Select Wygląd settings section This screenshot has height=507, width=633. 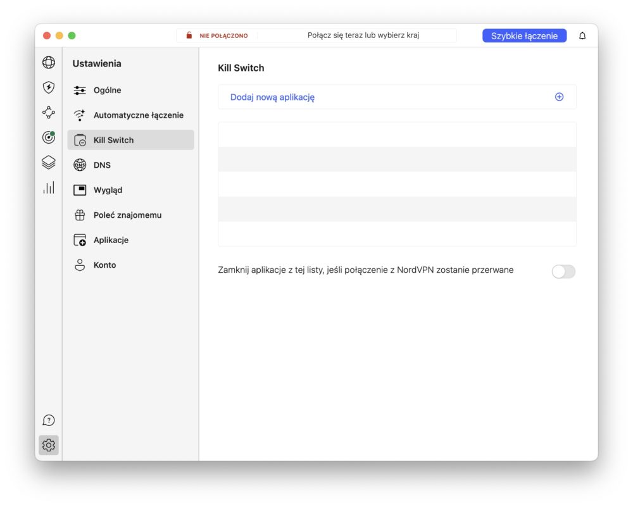point(131,190)
